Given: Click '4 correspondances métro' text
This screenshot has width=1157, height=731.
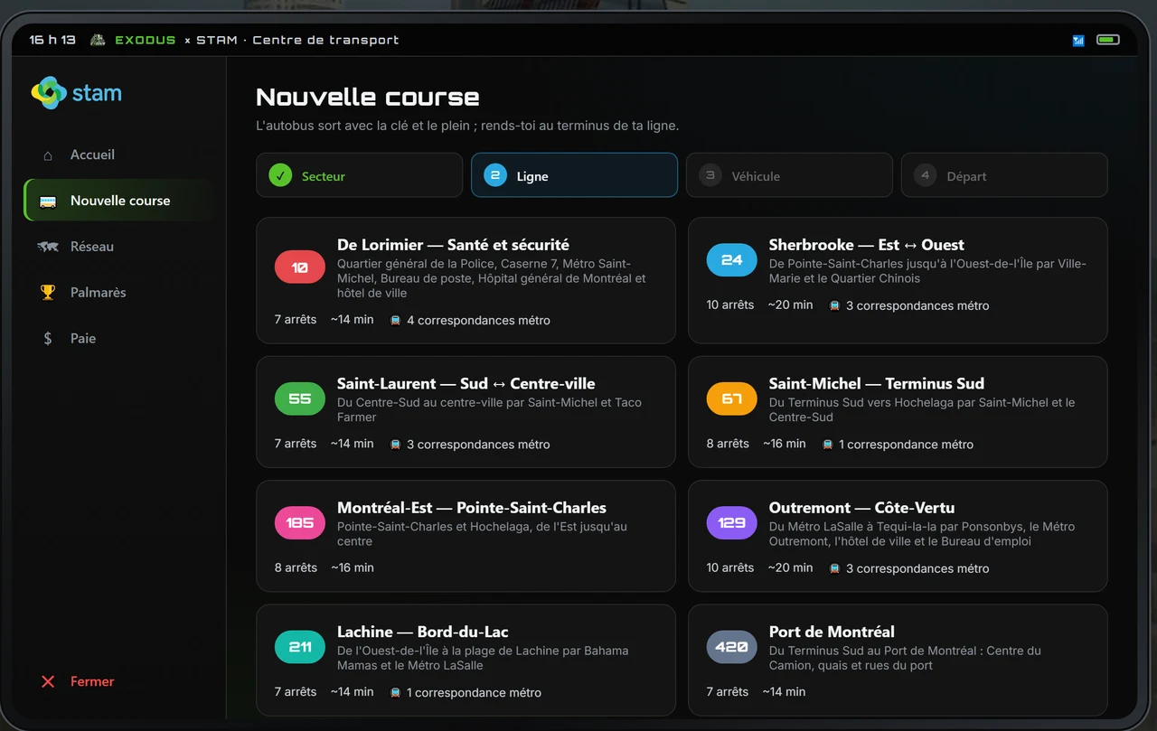Looking at the screenshot, I should (478, 321).
